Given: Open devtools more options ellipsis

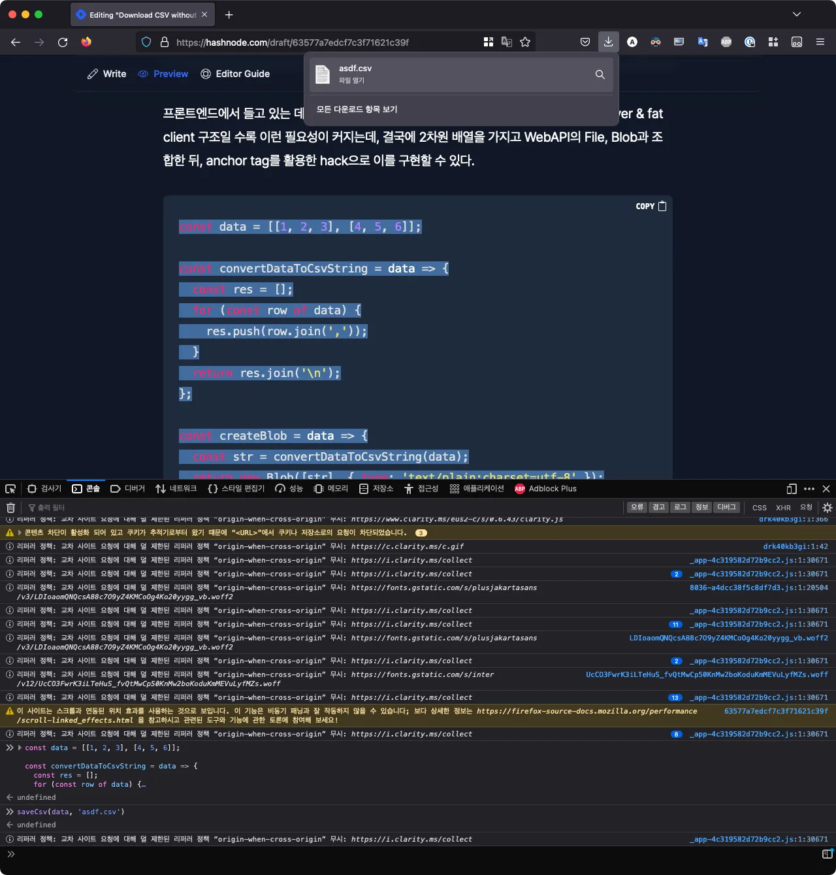Looking at the screenshot, I should pos(809,489).
